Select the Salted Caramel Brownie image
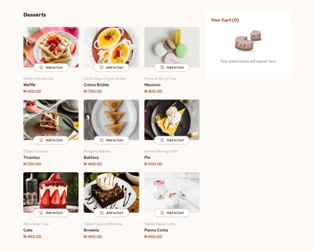The height and width of the screenshot is (251, 314). coord(111,192)
